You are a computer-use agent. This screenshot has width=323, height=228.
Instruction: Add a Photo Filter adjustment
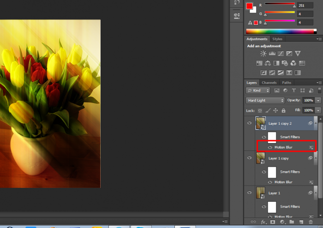[285, 63]
